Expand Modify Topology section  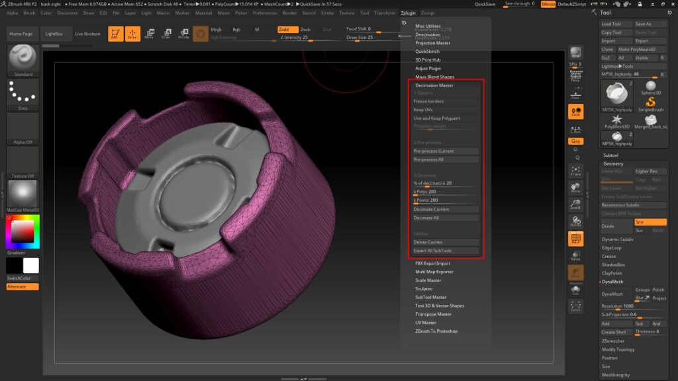pos(618,349)
